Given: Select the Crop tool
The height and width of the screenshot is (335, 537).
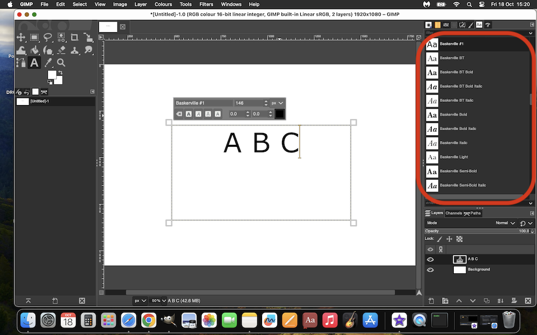Looking at the screenshot, I should [75, 38].
